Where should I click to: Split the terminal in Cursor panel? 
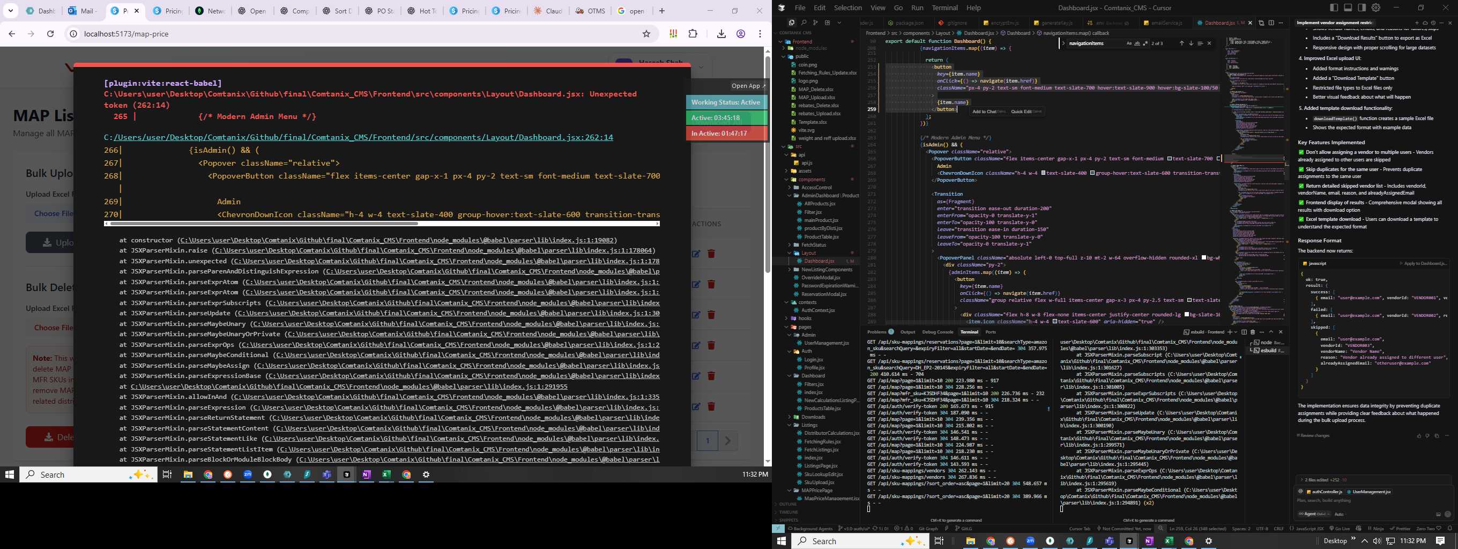point(1244,332)
